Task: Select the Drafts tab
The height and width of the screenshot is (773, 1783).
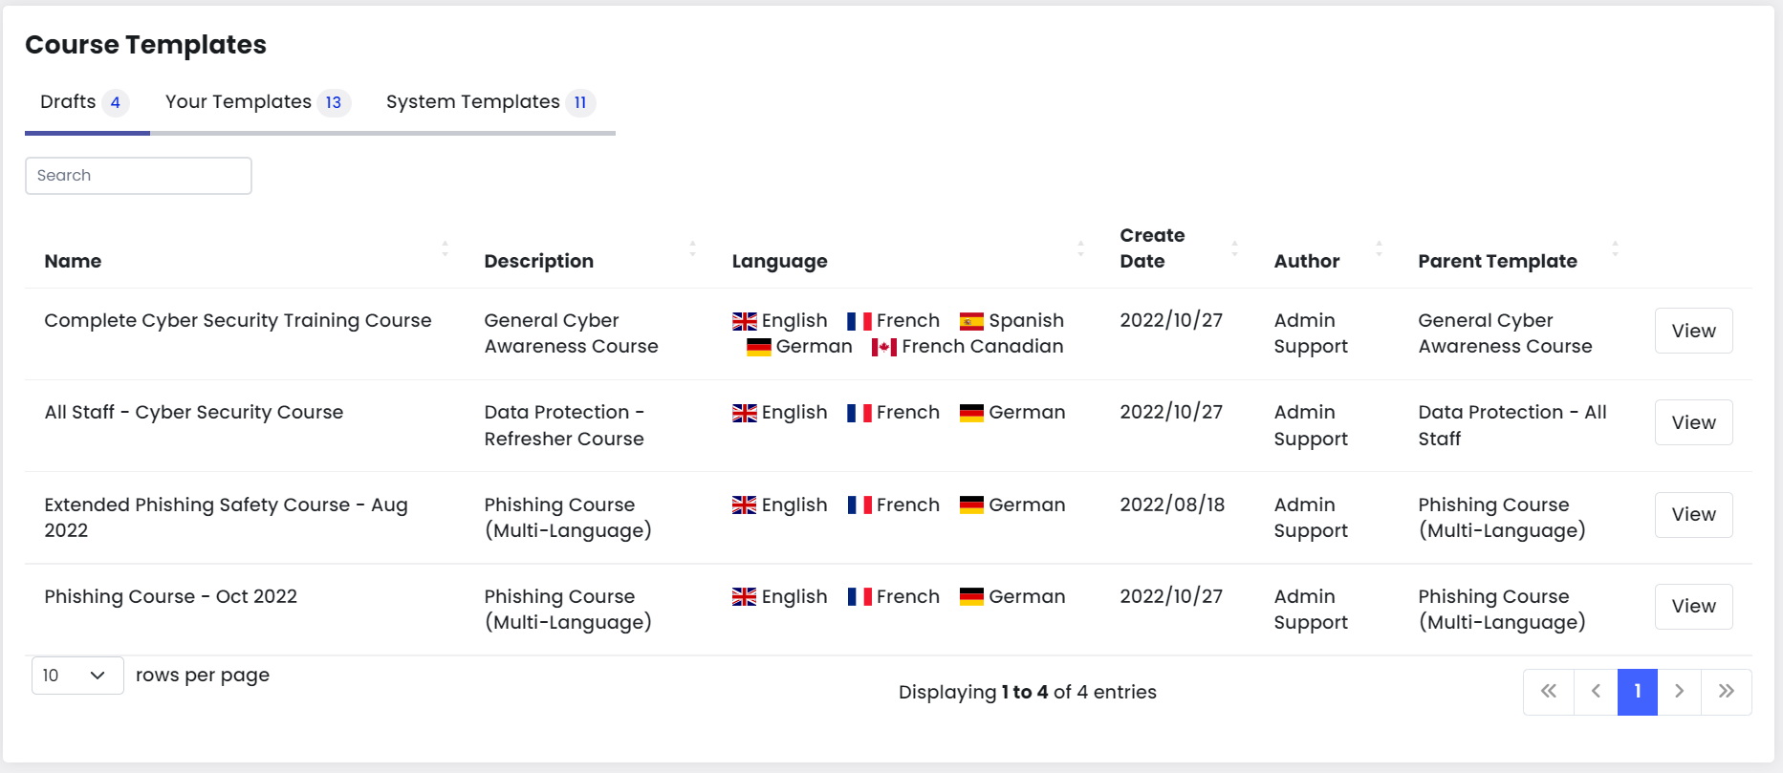Action: 84,102
